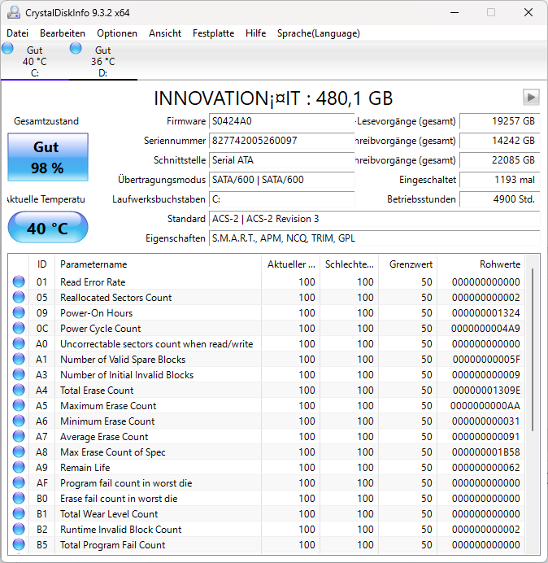The height and width of the screenshot is (563, 548).
Task: Click the Schnittstelle field Serial ATA
Action: (281, 160)
